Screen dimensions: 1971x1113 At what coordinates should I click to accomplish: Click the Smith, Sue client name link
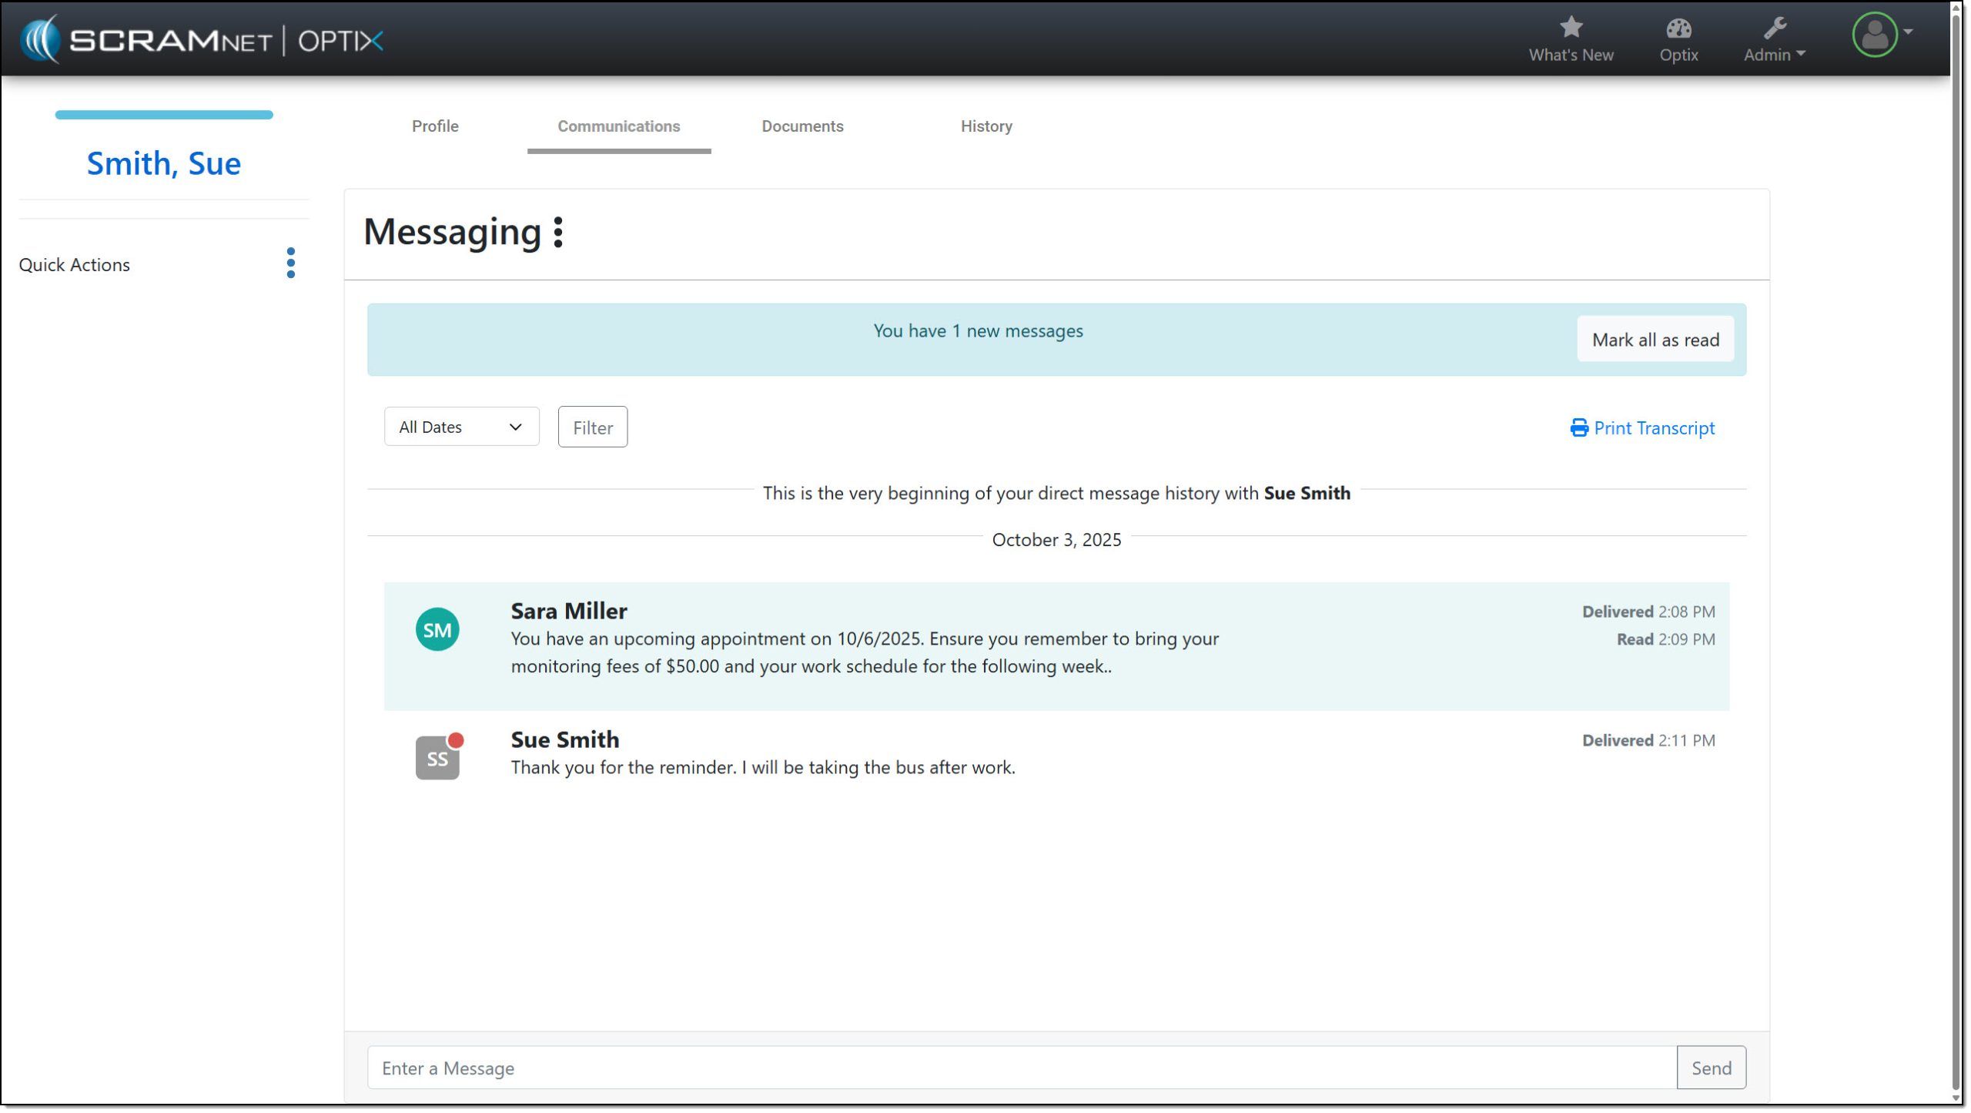163,163
